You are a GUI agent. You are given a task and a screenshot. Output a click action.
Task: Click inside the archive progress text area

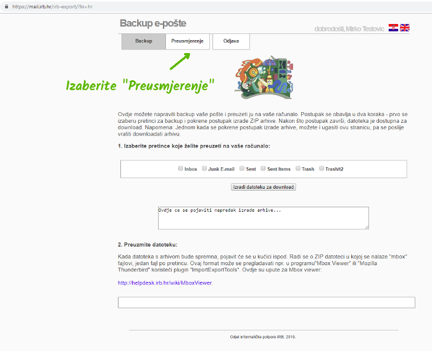pyautogui.click(x=264, y=218)
